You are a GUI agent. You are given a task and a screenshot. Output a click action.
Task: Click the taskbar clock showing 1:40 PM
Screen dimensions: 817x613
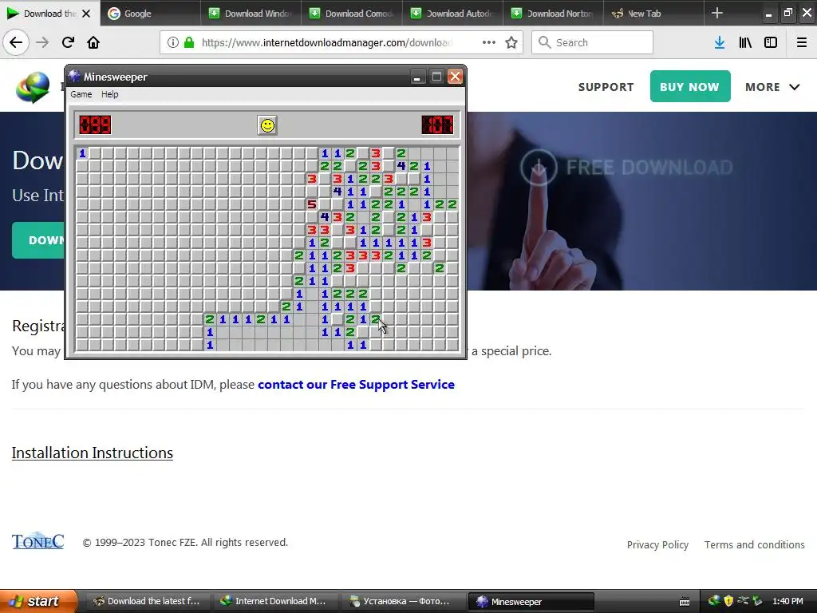(x=787, y=601)
